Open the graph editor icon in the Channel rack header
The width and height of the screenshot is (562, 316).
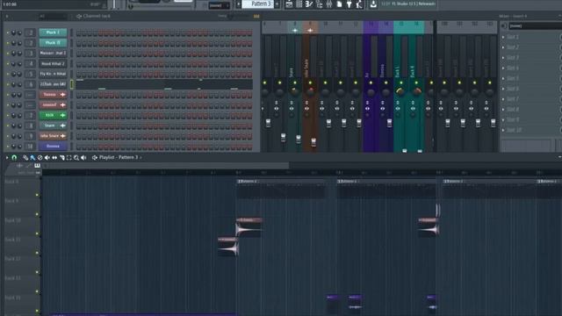[x=256, y=16]
